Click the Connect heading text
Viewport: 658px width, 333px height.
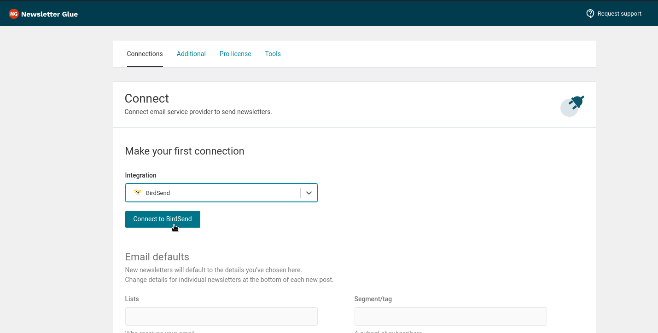click(147, 98)
